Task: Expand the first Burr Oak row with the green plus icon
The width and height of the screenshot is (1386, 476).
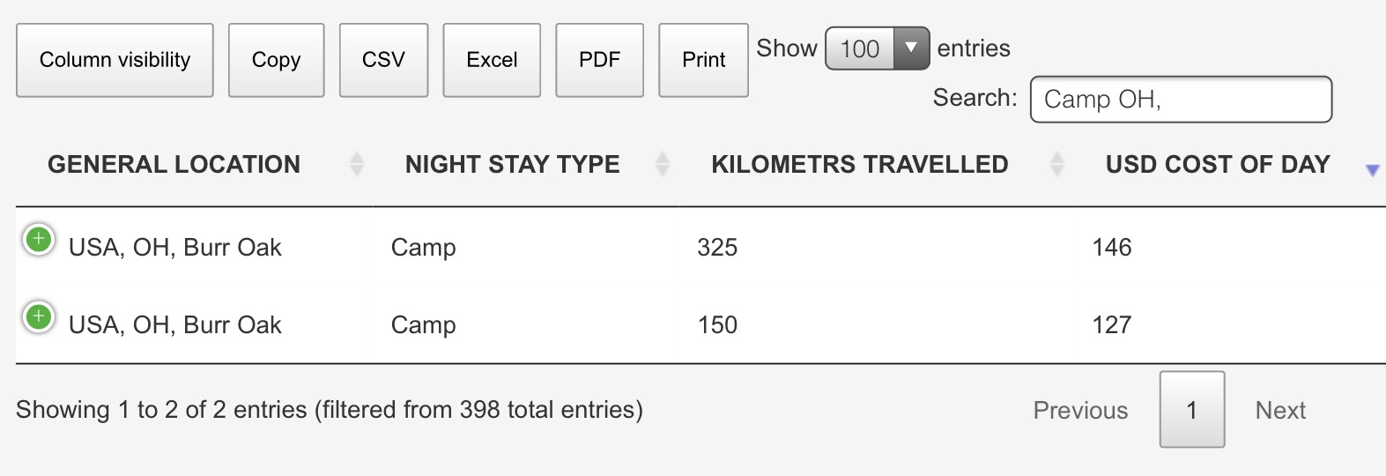Action: 39,239
